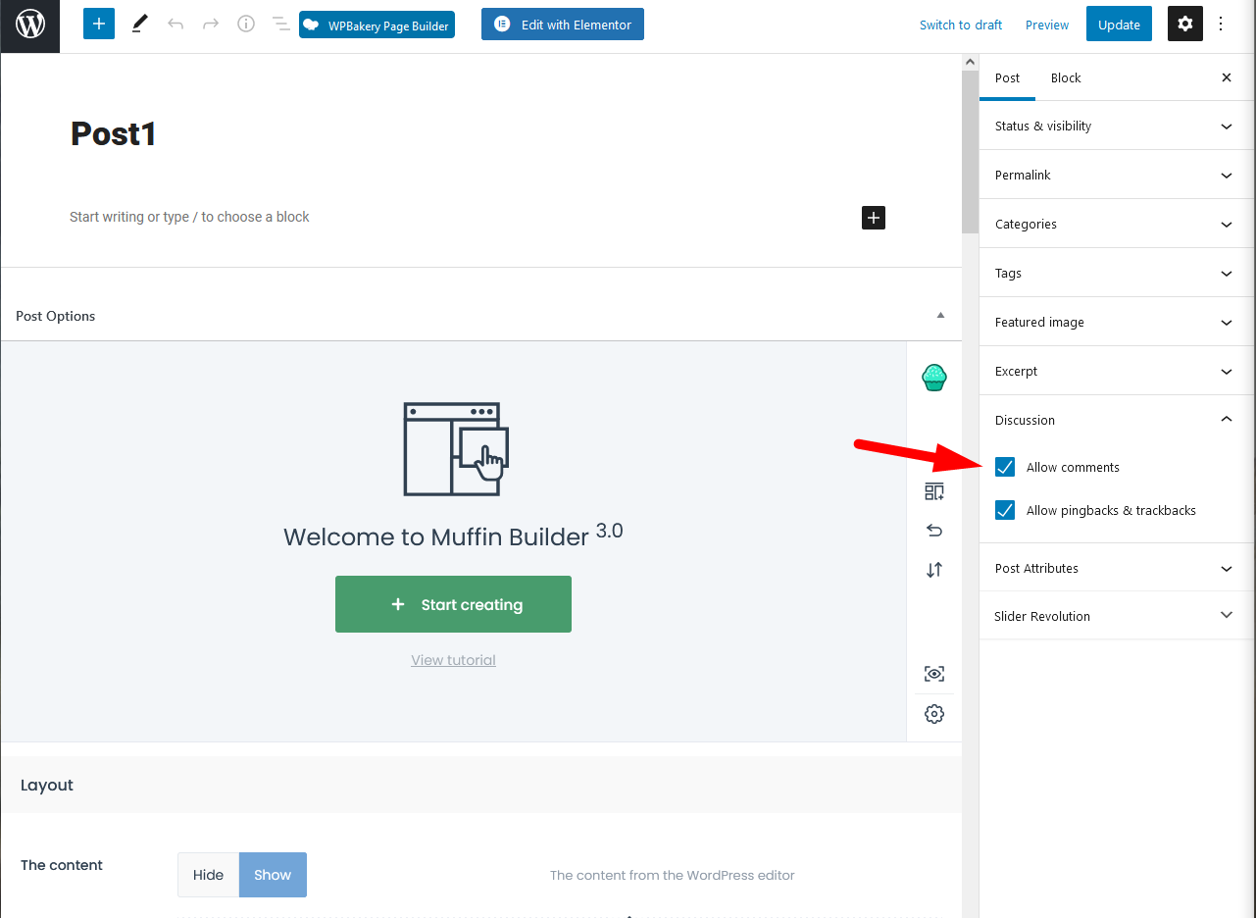The width and height of the screenshot is (1256, 918).
Task: Open the Details info icon
Action: pyautogui.click(x=246, y=25)
